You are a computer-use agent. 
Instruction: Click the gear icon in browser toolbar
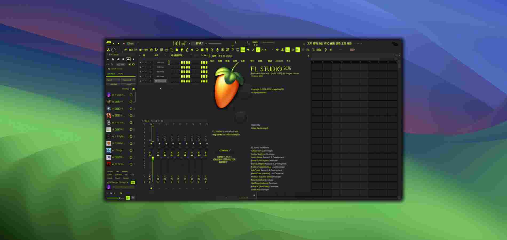coord(133,64)
